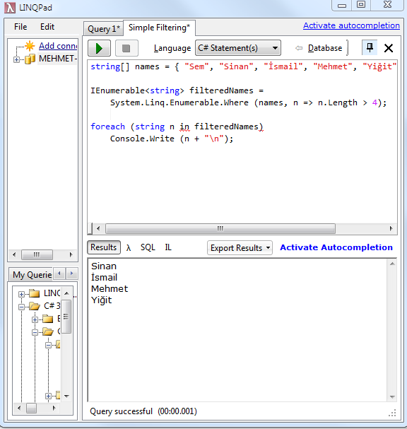
Task: Open the Language combo box C# Statement(s)
Action: pos(238,48)
